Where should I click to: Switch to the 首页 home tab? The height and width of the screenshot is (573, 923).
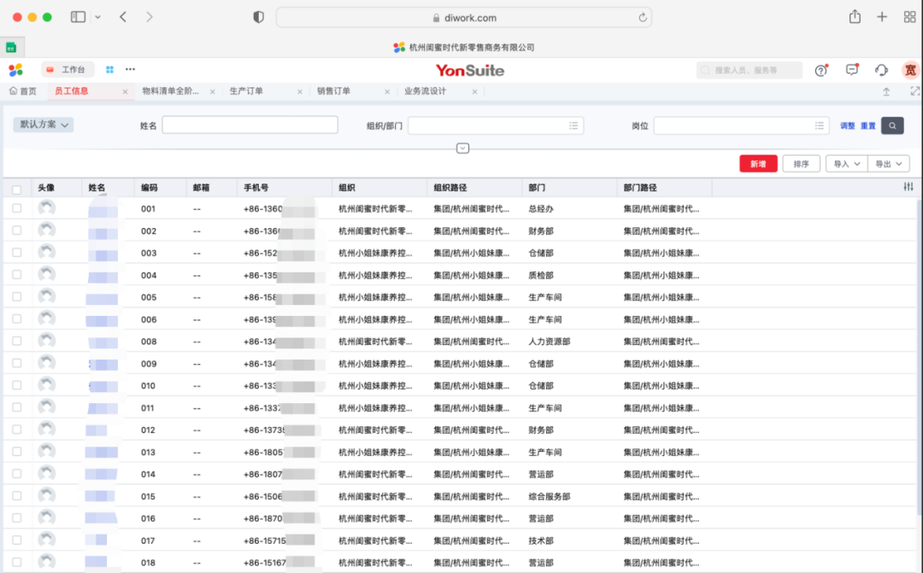23,91
